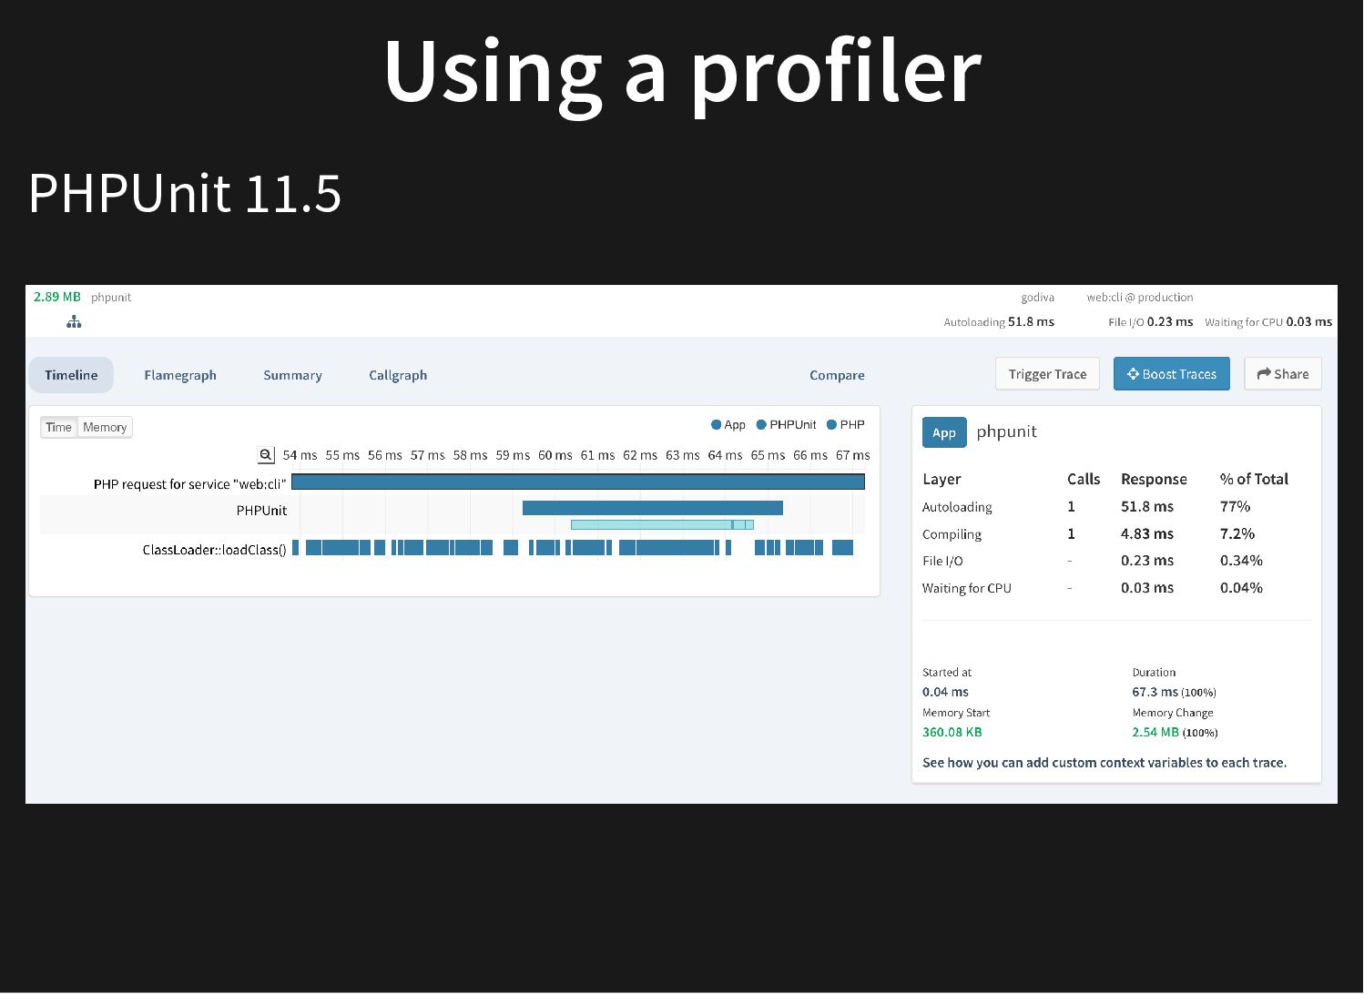Click the Autoloading row in layer table

click(x=1116, y=507)
